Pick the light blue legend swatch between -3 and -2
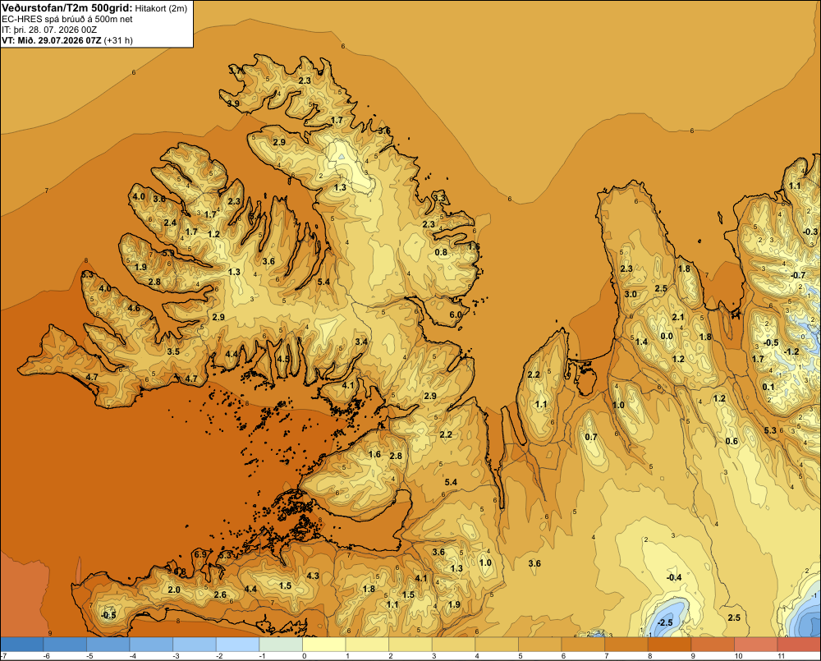Viewport: 821px width, 661px height. click(x=195, y=645)
